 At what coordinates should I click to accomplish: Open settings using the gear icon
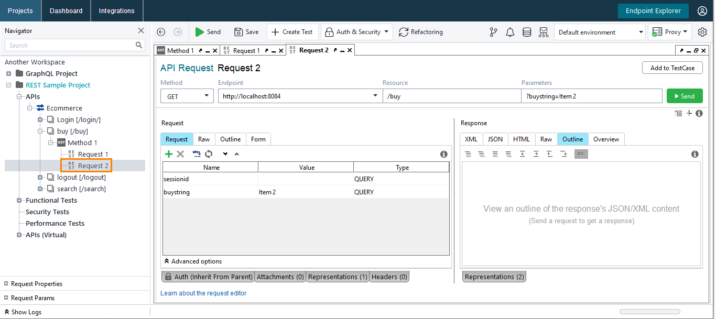point(702,32)
